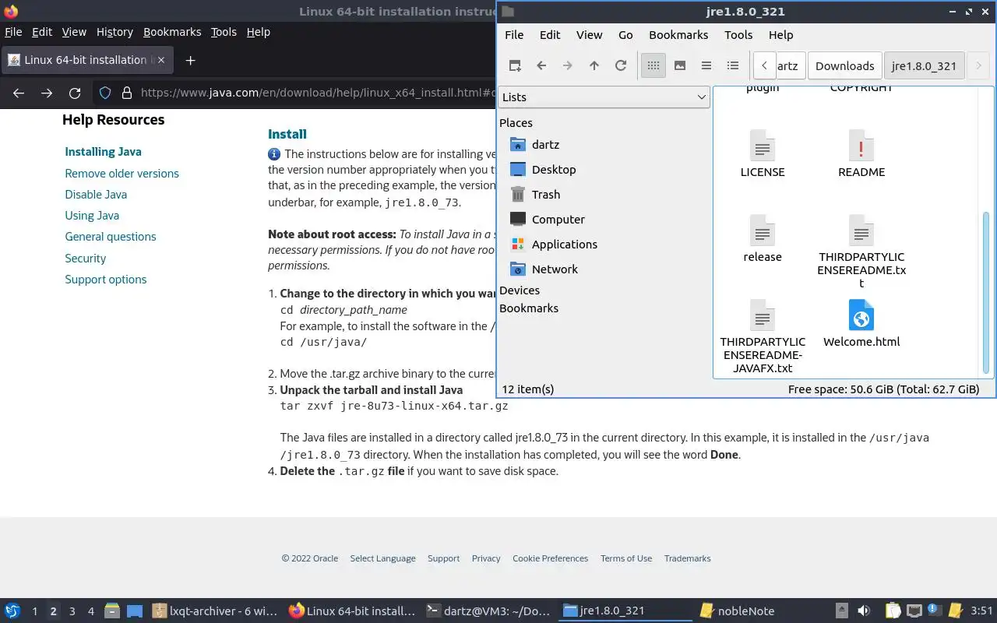Switch file manager to thumbnail view
997x623 pixels.
680,66
